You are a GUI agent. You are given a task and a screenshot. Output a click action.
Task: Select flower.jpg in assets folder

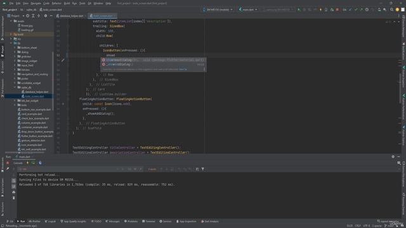[x=25, y=25]
